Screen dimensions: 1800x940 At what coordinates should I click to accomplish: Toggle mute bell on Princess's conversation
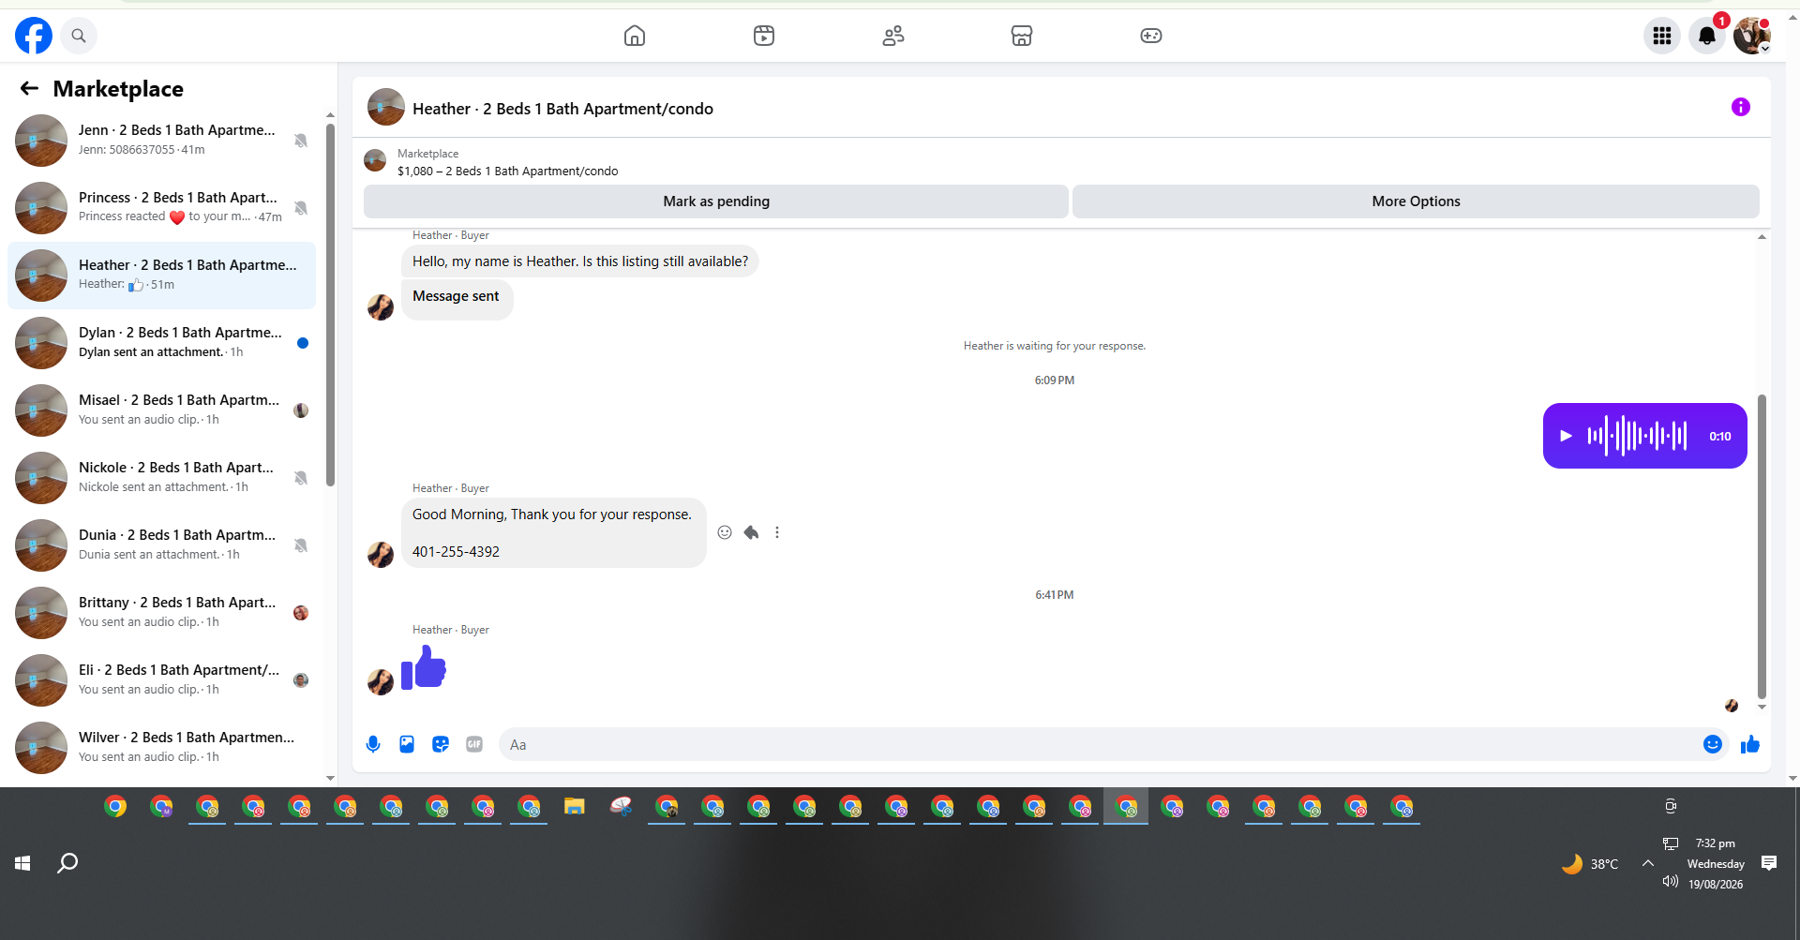(x=301, y=208)
